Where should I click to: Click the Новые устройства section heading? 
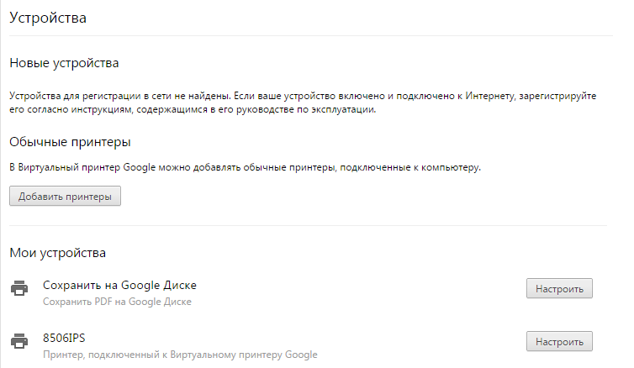tap(64, 63)
